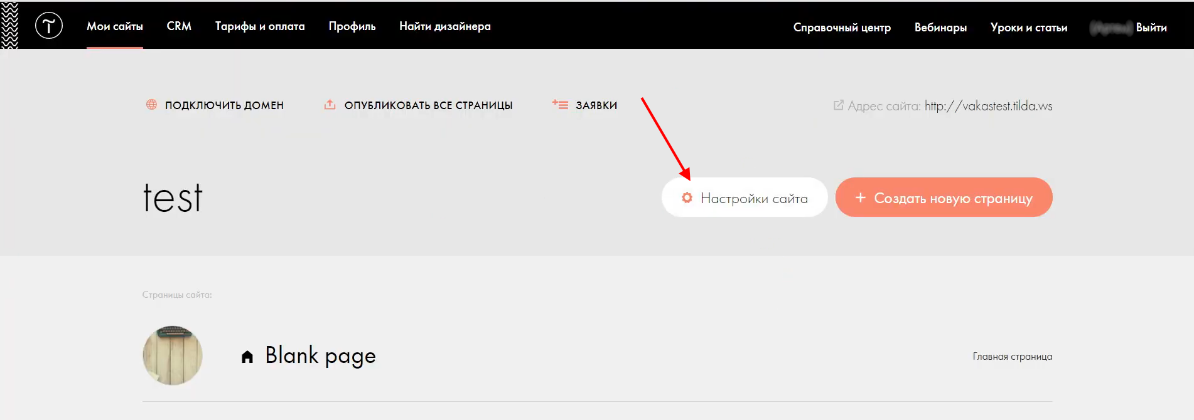The image size is (1194, 420).
Task: Click the list icon beside Заявки
Action: [560, 105]
